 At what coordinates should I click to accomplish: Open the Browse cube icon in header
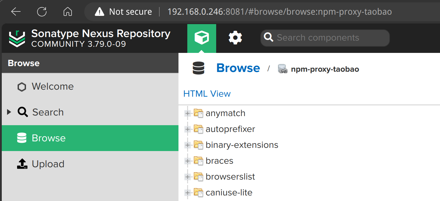coord(202,38)
